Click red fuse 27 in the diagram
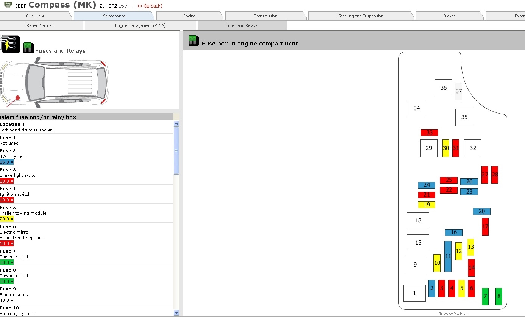 pyautogui.click(x=485, y=175)
